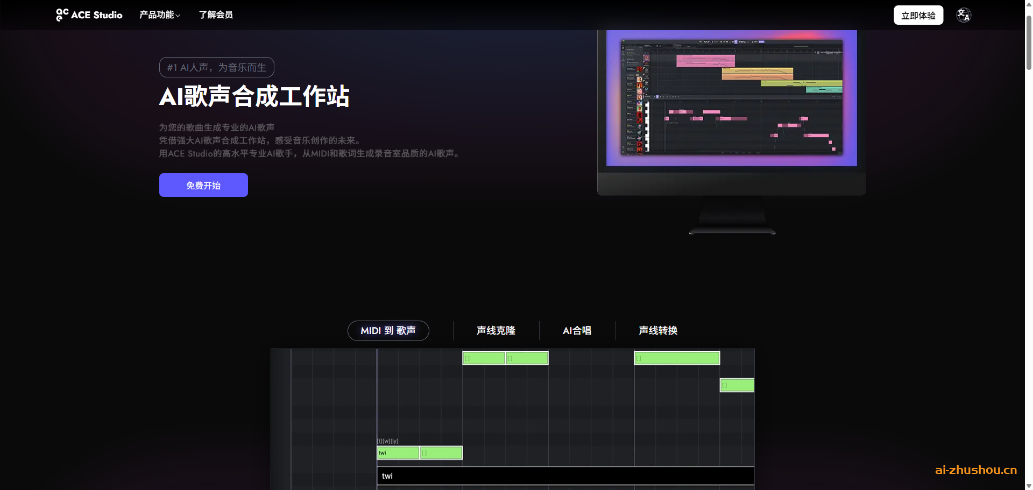Screen dimensions: 1033x490
Task: Click the scrollbar down arrow
Action: 1028,485
